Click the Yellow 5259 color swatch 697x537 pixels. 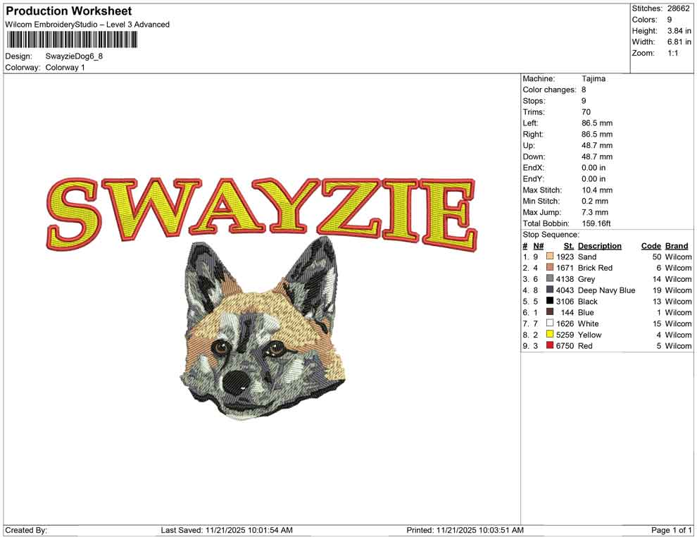[x=550, y=335]
